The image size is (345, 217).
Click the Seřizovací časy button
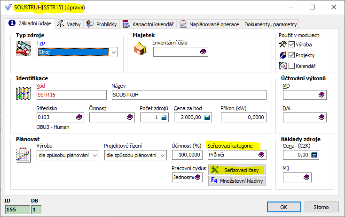coord(237,170)
